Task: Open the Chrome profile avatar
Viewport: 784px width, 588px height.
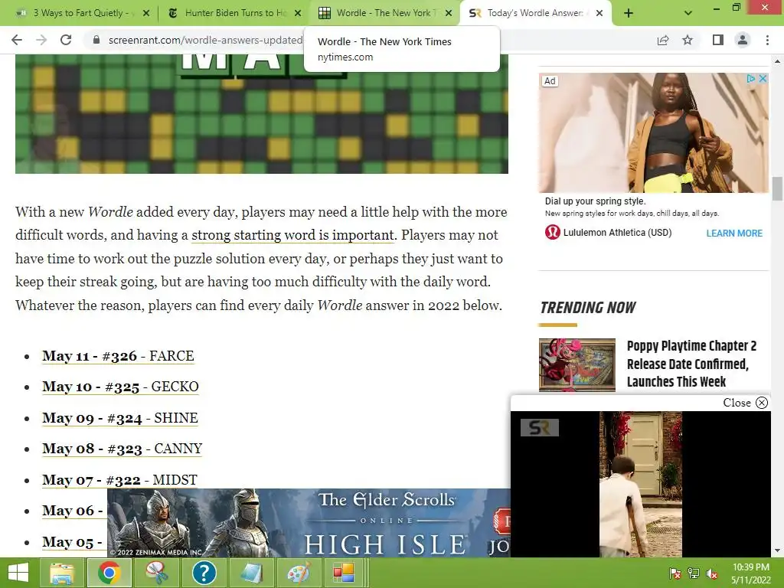Action: [x=743, y=40]
